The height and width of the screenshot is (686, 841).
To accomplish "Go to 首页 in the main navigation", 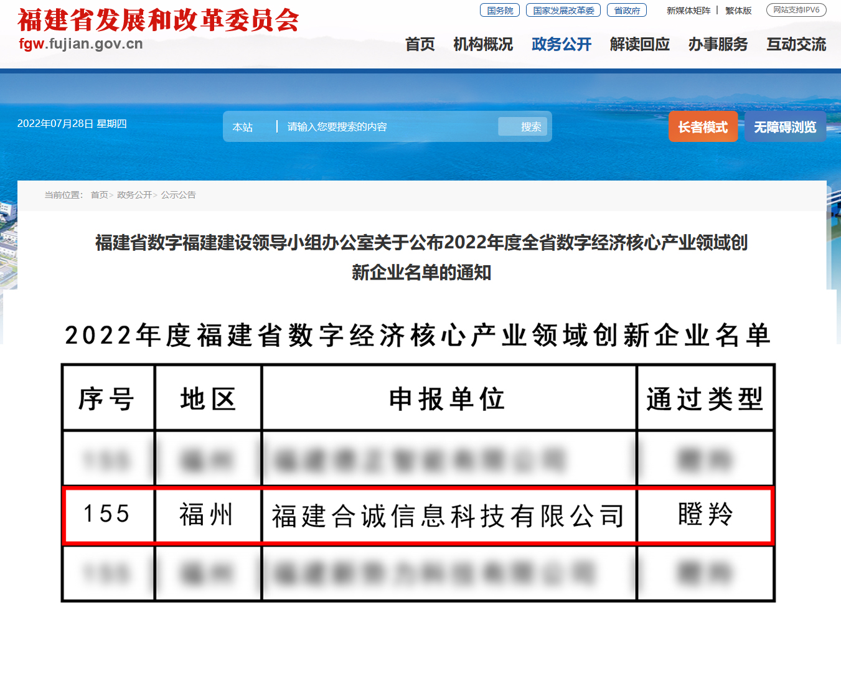I will pyautogui.click(x=420, y=44).
